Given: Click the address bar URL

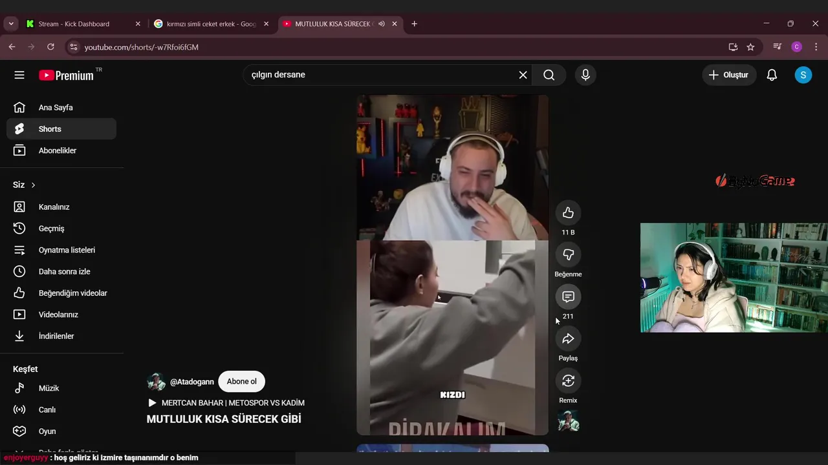Looking at the screenshot, I should (x=141, y=47).
